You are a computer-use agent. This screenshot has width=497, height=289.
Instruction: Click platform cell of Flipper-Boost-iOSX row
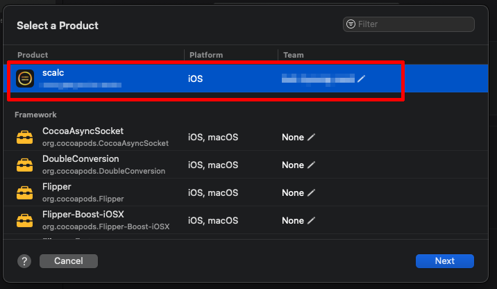point(213,220)
